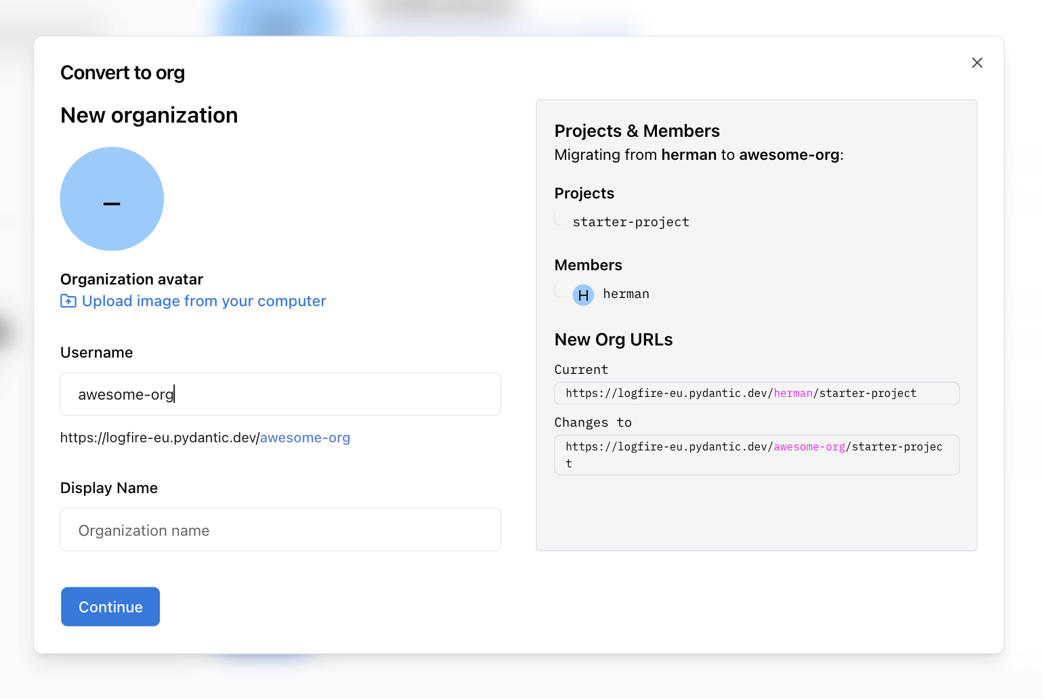Open the Upload image from your computer link
The image size is (1043, 699).
click(203, 301)
